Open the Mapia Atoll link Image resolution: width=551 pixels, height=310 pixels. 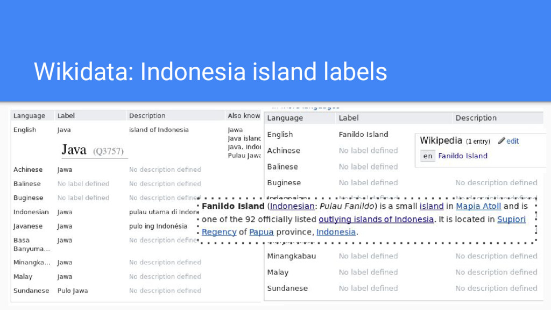[x=478, y=206]
